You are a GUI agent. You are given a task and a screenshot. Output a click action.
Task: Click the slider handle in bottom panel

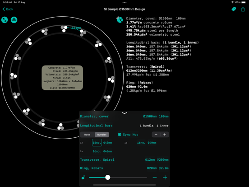point(108,178)
